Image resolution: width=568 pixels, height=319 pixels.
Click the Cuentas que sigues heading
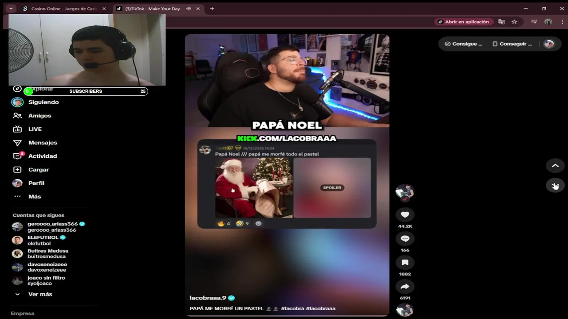pos(39,215)
